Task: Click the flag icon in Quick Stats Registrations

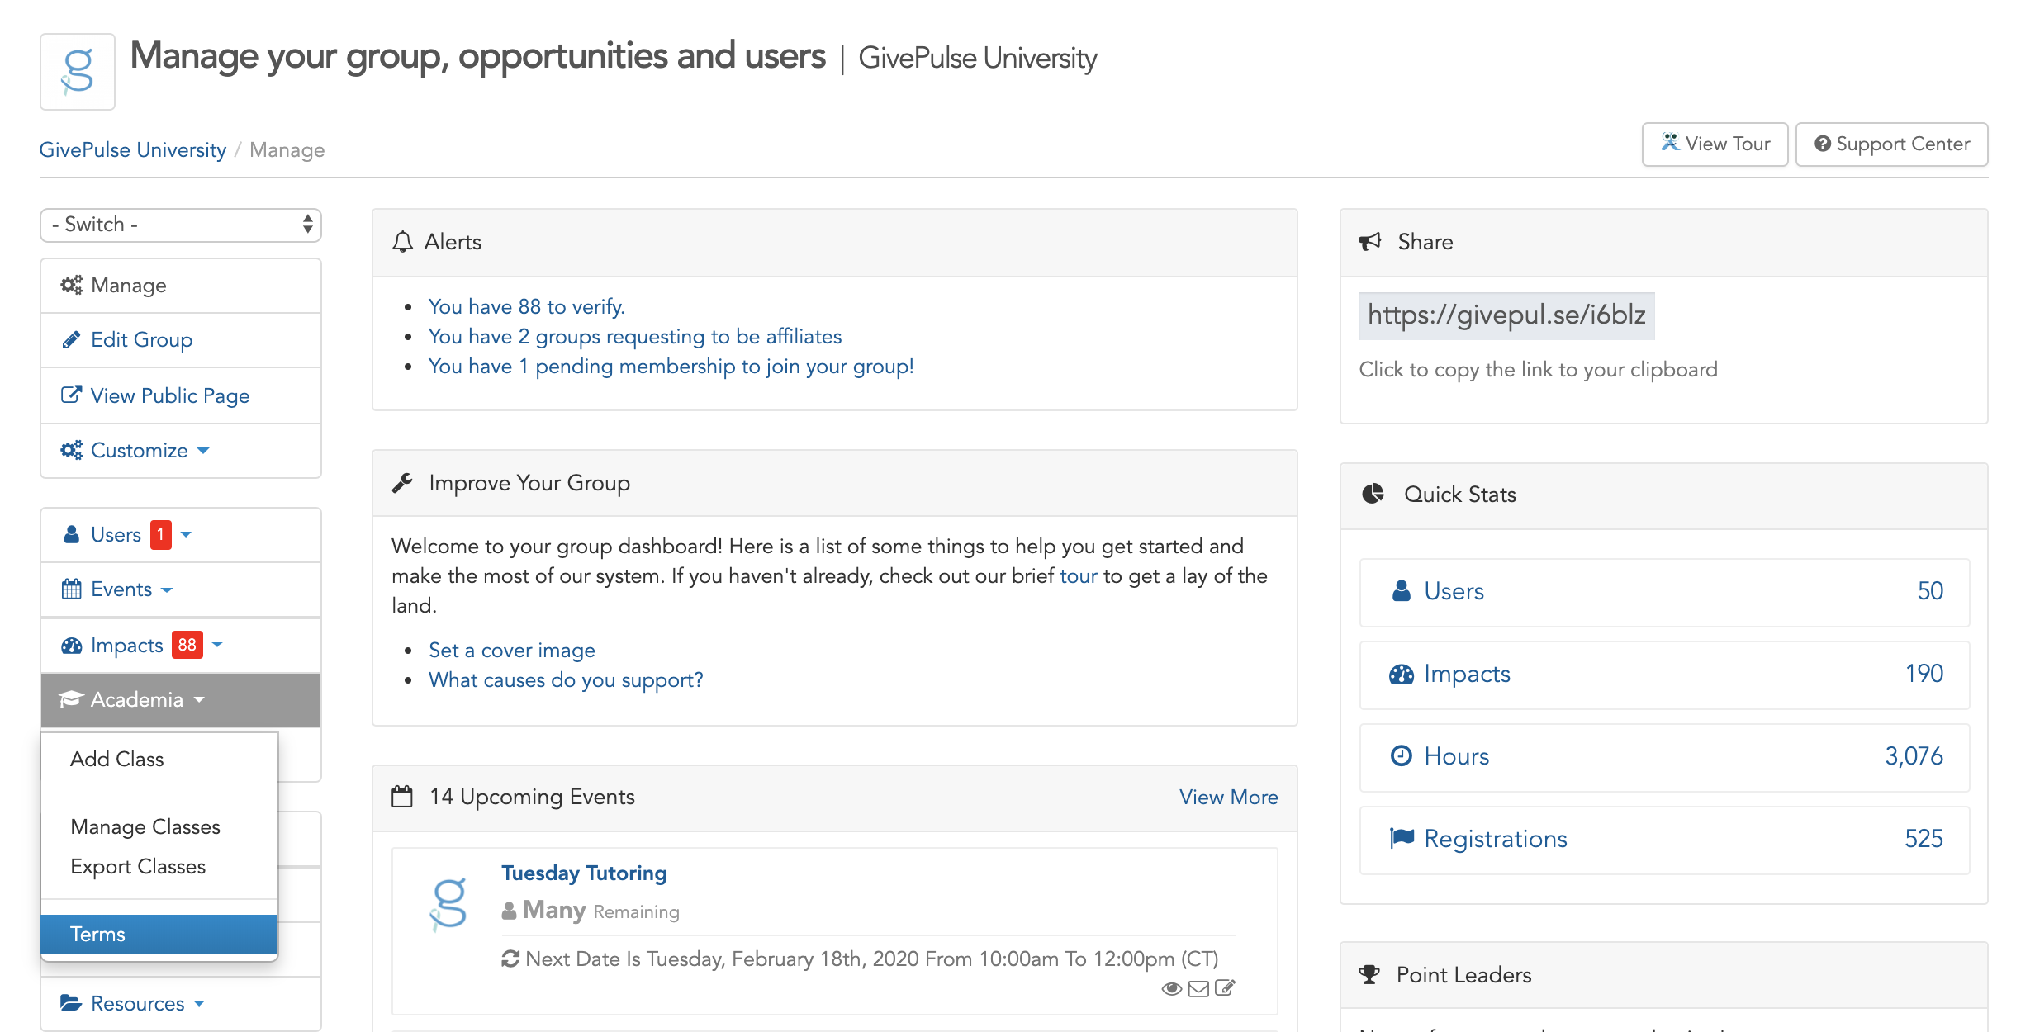Action: pos(1402,838)
